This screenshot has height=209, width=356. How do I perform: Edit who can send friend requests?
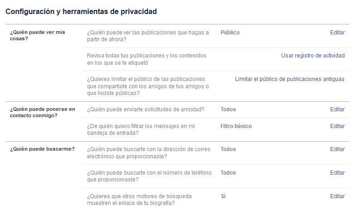(337, 109)
